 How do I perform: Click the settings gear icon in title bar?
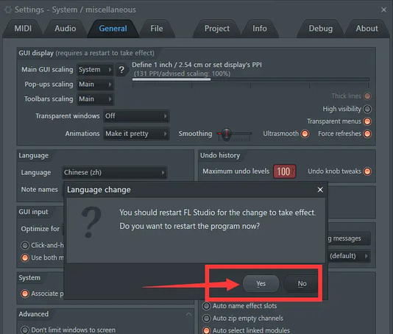pyautogui.click(x=8, y=10)
